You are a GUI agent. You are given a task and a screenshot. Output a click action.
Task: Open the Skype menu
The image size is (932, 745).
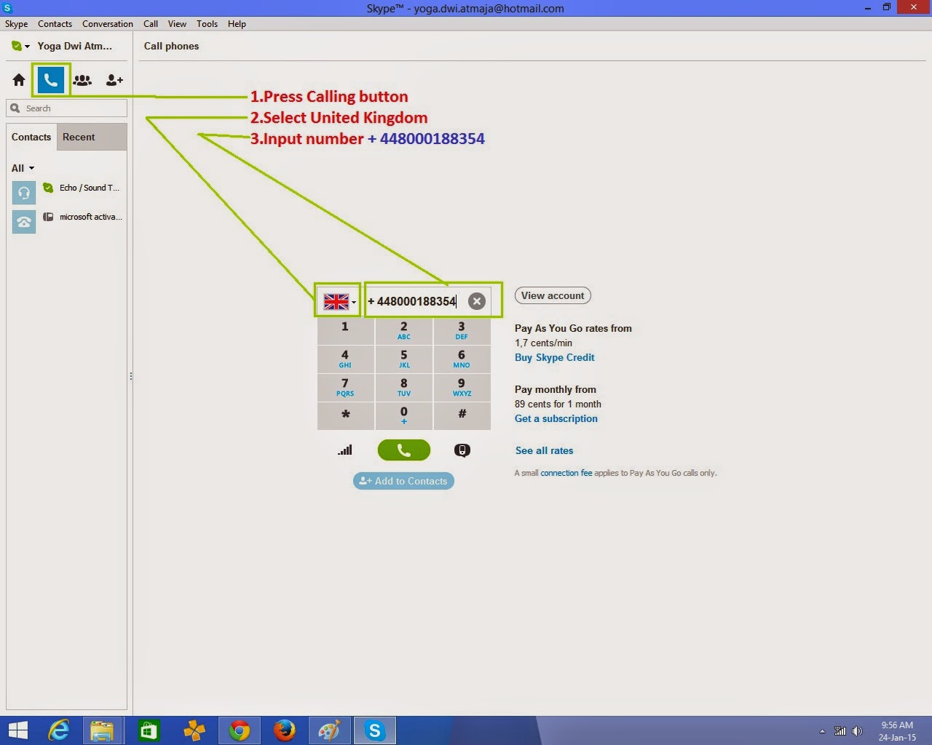coord(16,24)
